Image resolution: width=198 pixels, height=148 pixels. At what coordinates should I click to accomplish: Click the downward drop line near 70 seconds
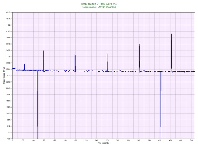tap(37, 105)
